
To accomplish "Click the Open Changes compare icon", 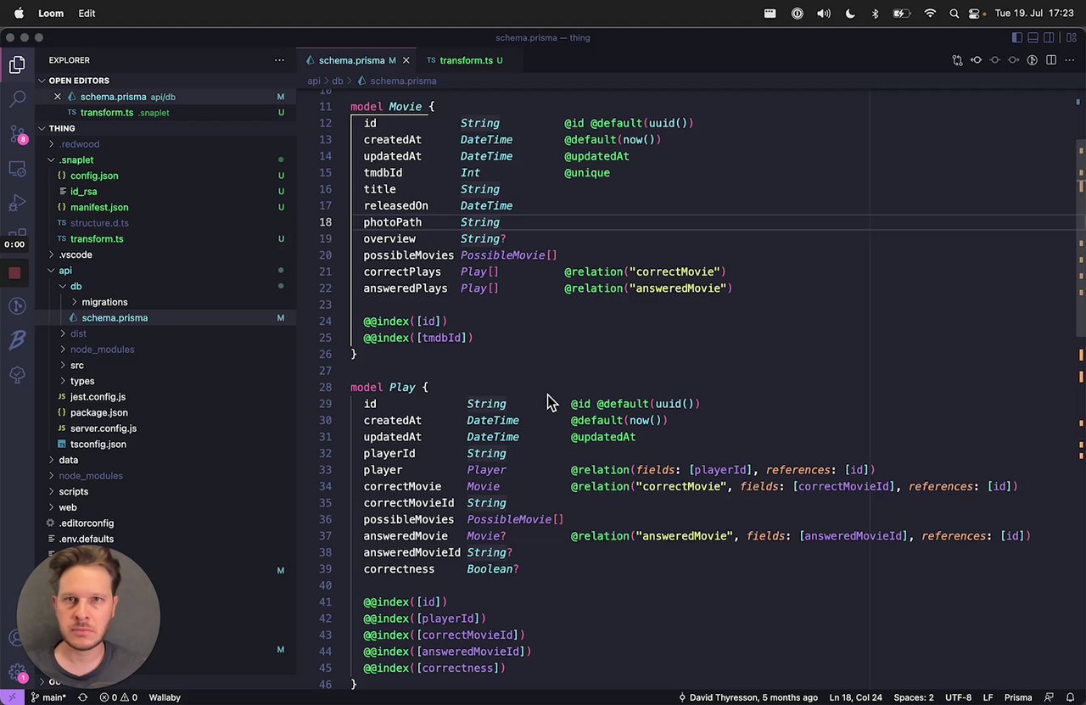I will (958, 60).
